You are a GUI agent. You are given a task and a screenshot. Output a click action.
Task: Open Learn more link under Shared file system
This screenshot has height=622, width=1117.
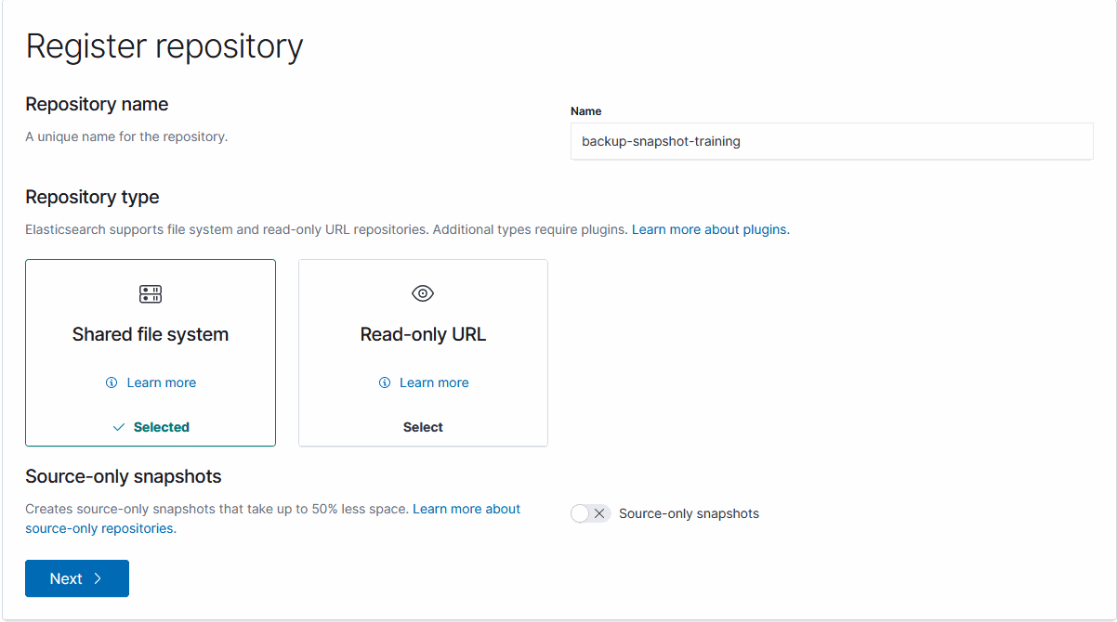pyautogui.click(x=161, y=382)
